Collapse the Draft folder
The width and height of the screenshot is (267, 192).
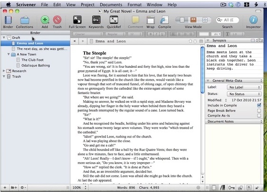[x=4, y=37]
